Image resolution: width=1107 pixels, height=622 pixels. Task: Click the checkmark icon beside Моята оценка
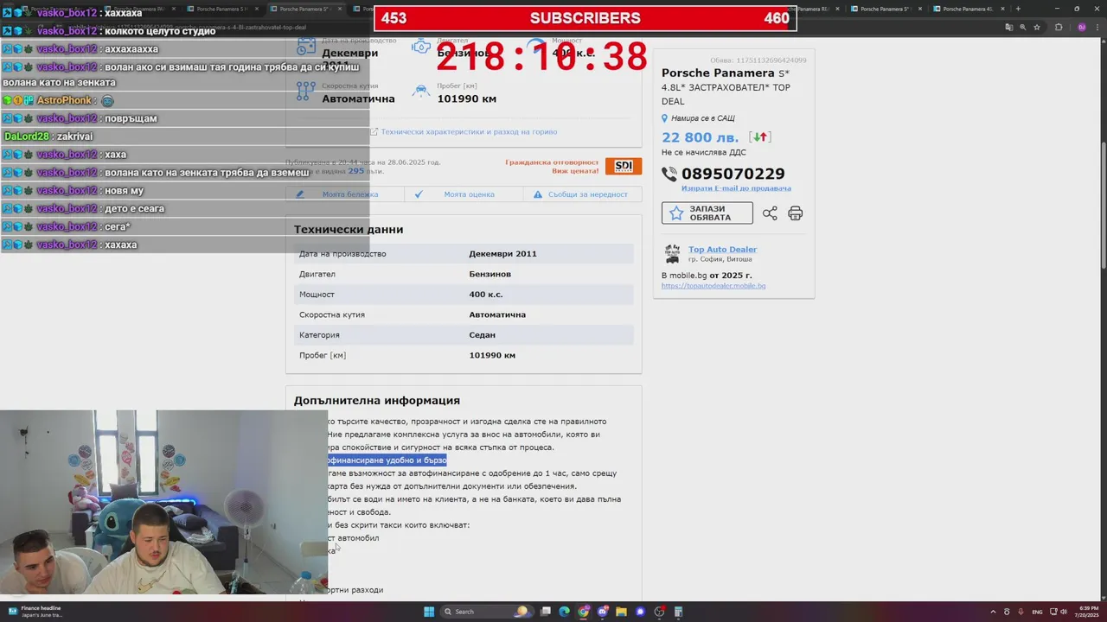[419, 194]
